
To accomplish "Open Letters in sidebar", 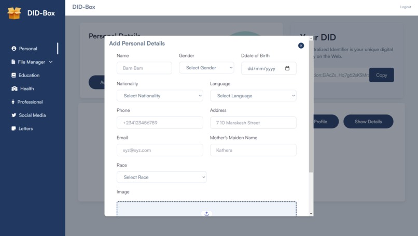I will [x=25, y=128].
